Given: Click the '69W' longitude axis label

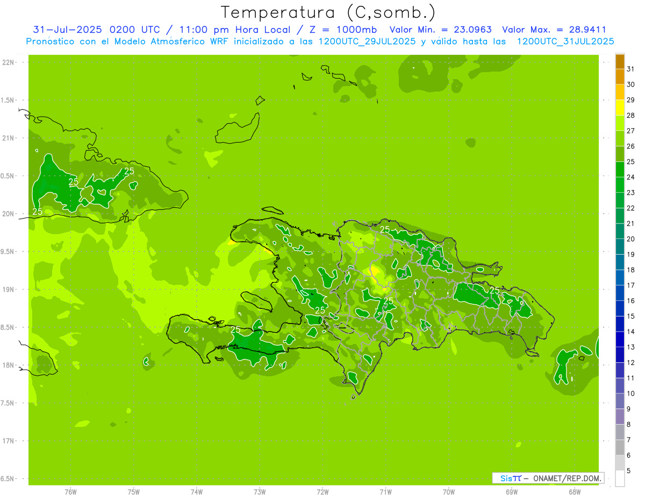Looking at the screenshot, I should [512, 492].
